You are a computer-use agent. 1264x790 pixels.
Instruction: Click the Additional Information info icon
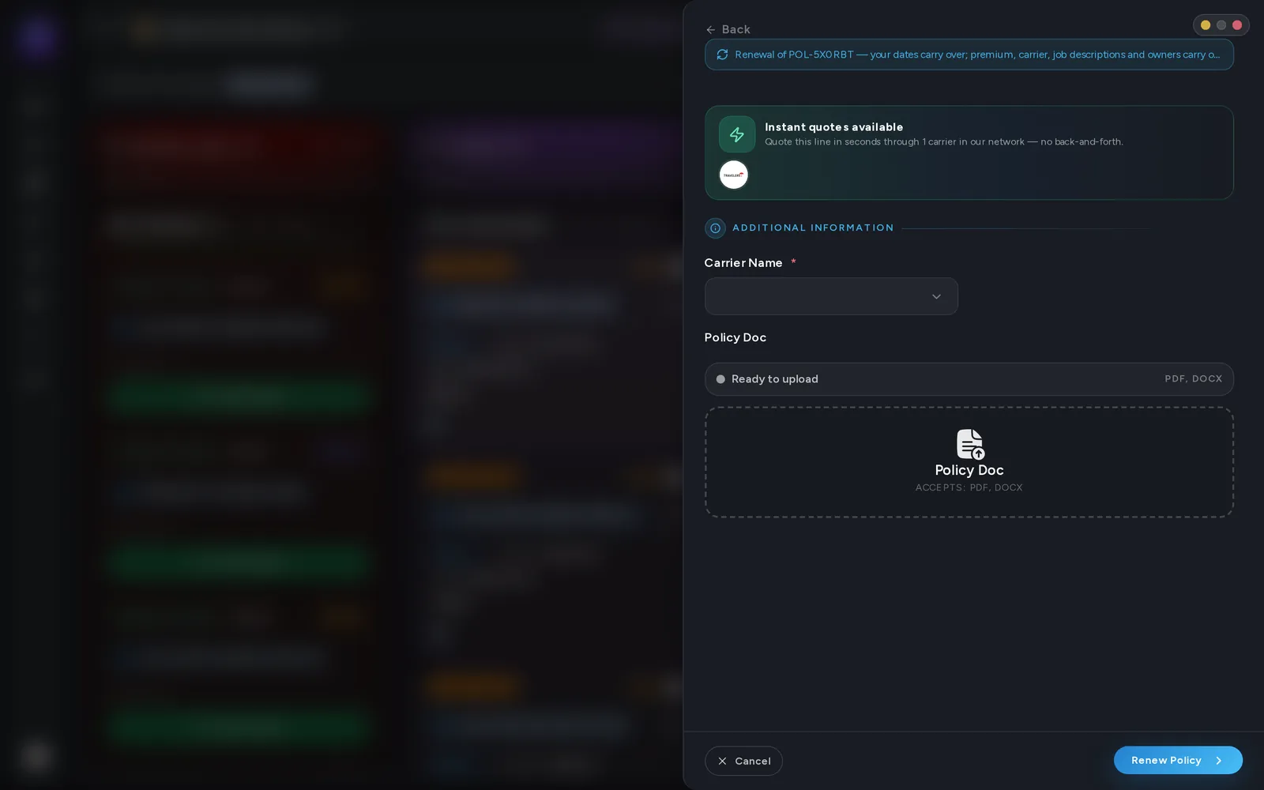click(715, 228)
